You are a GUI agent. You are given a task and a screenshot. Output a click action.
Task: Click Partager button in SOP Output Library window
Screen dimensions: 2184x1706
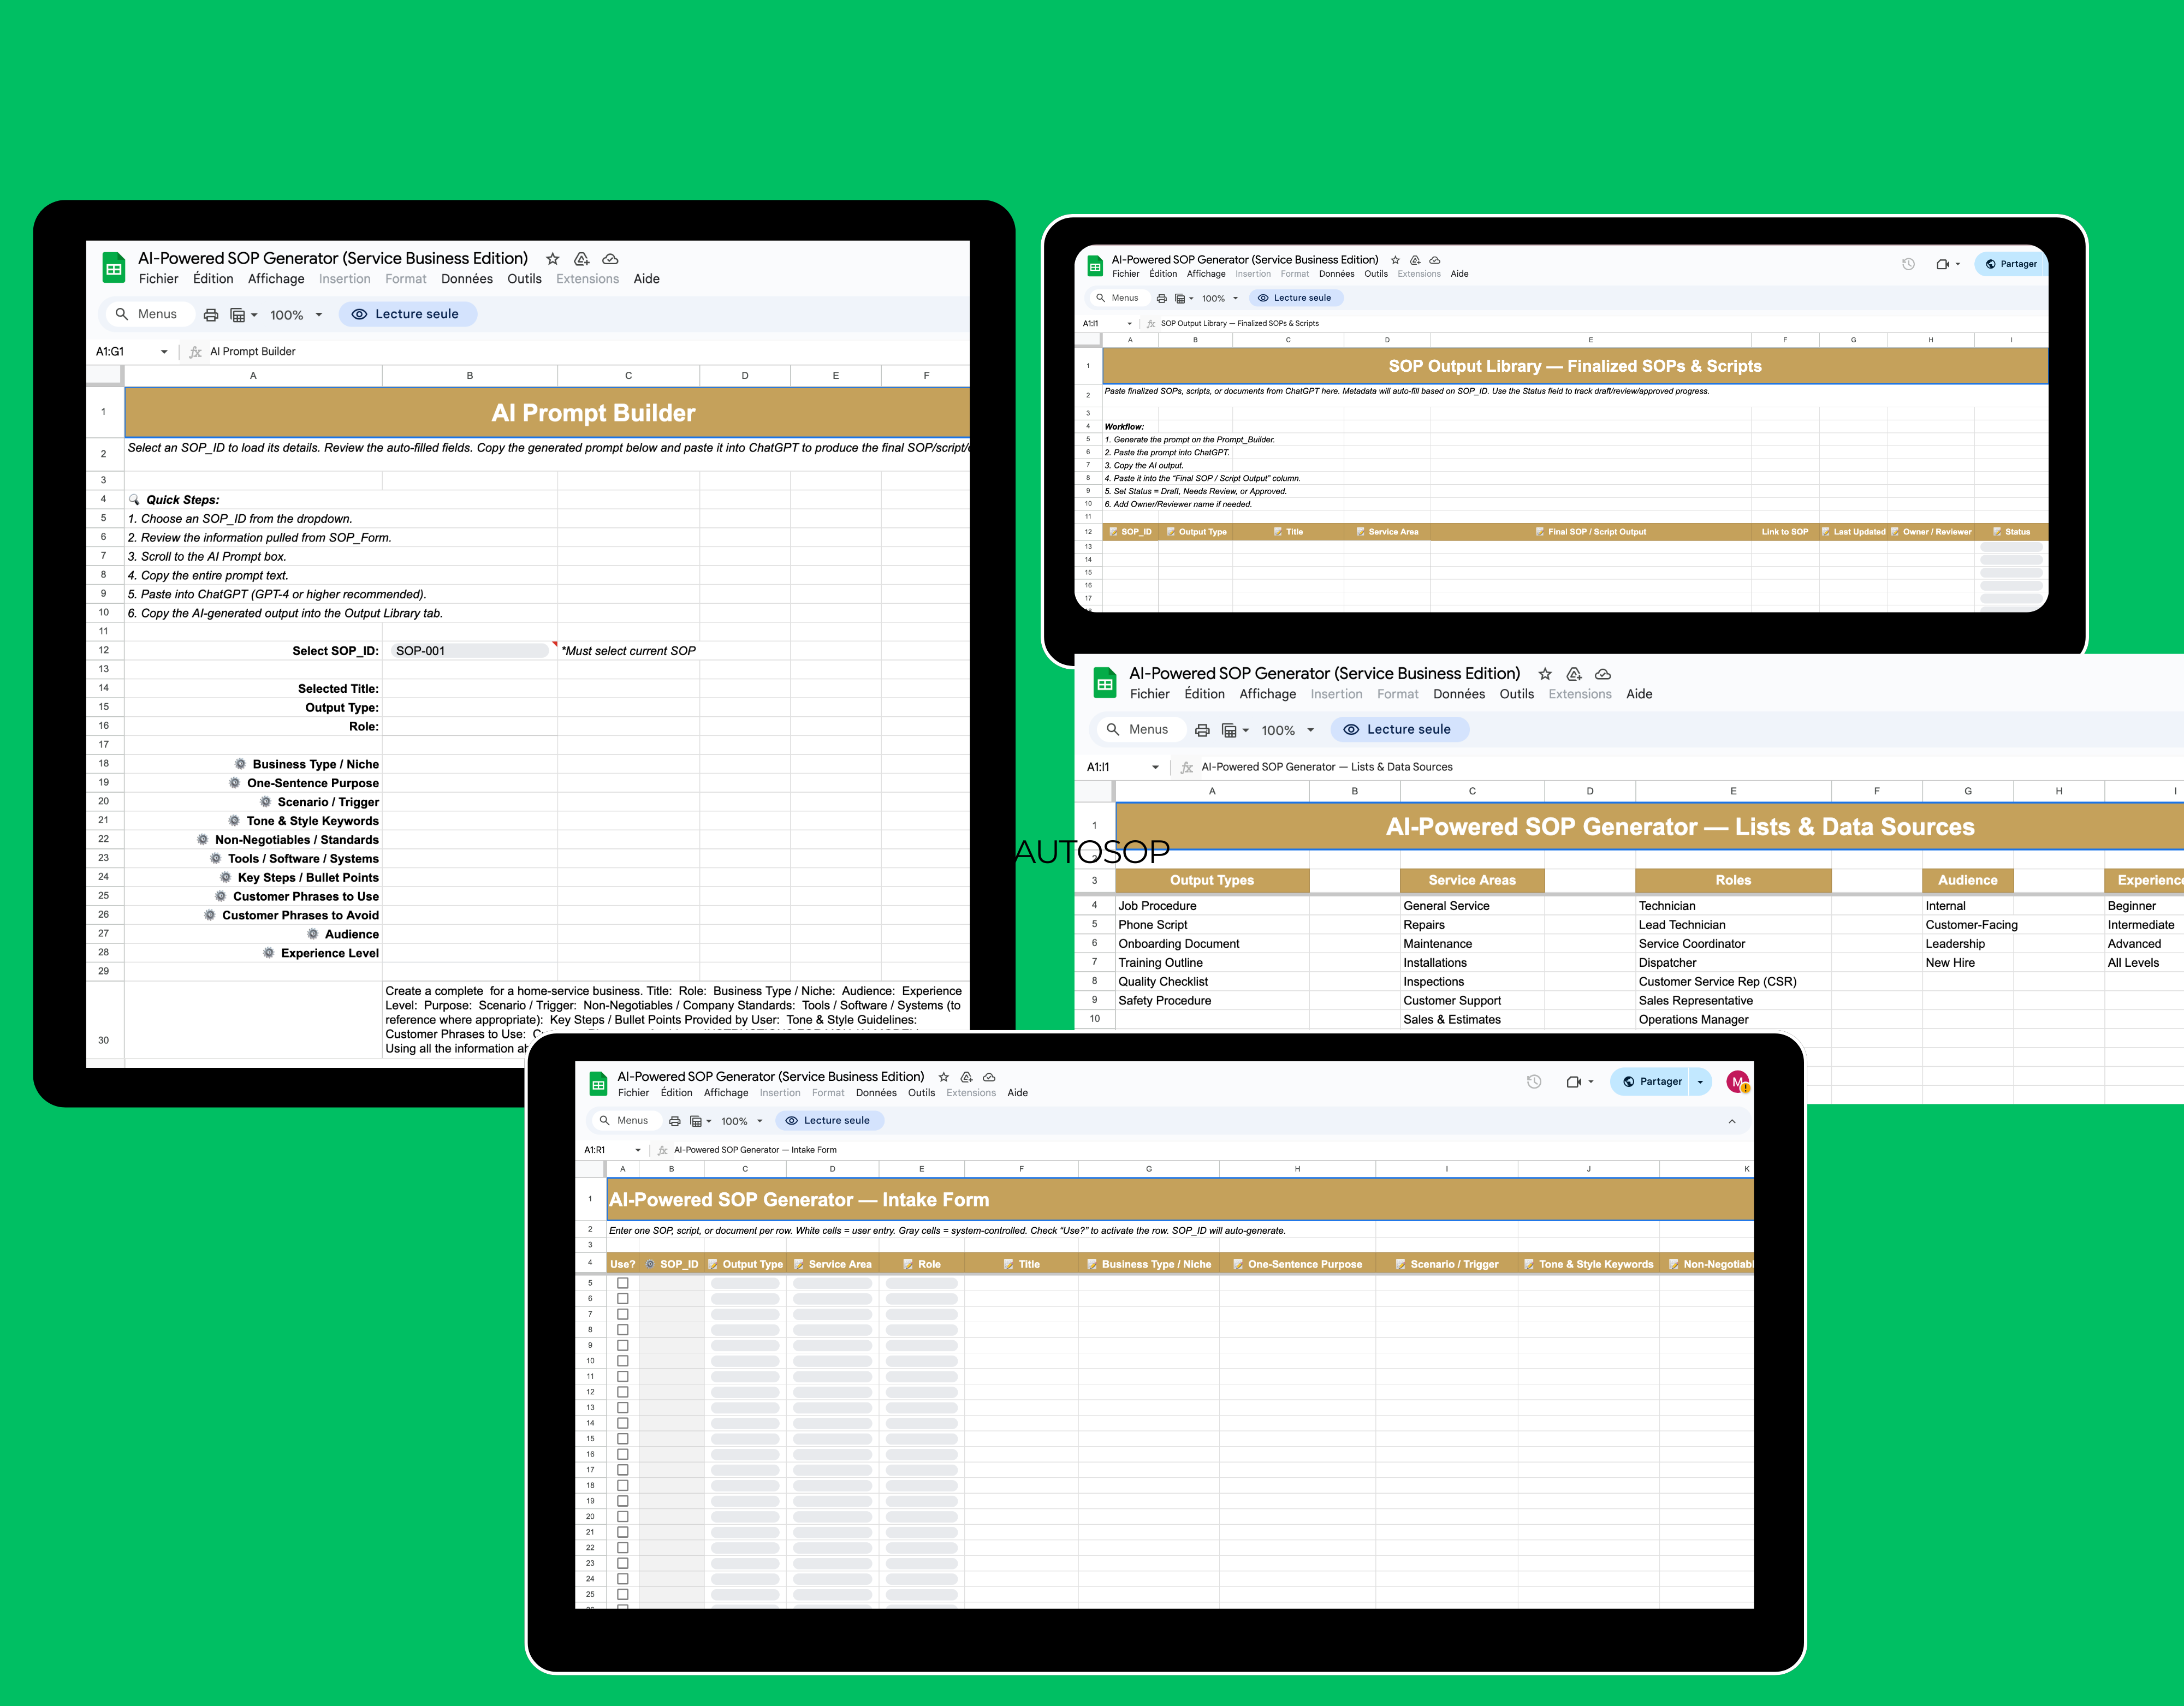click(2011, 264)
